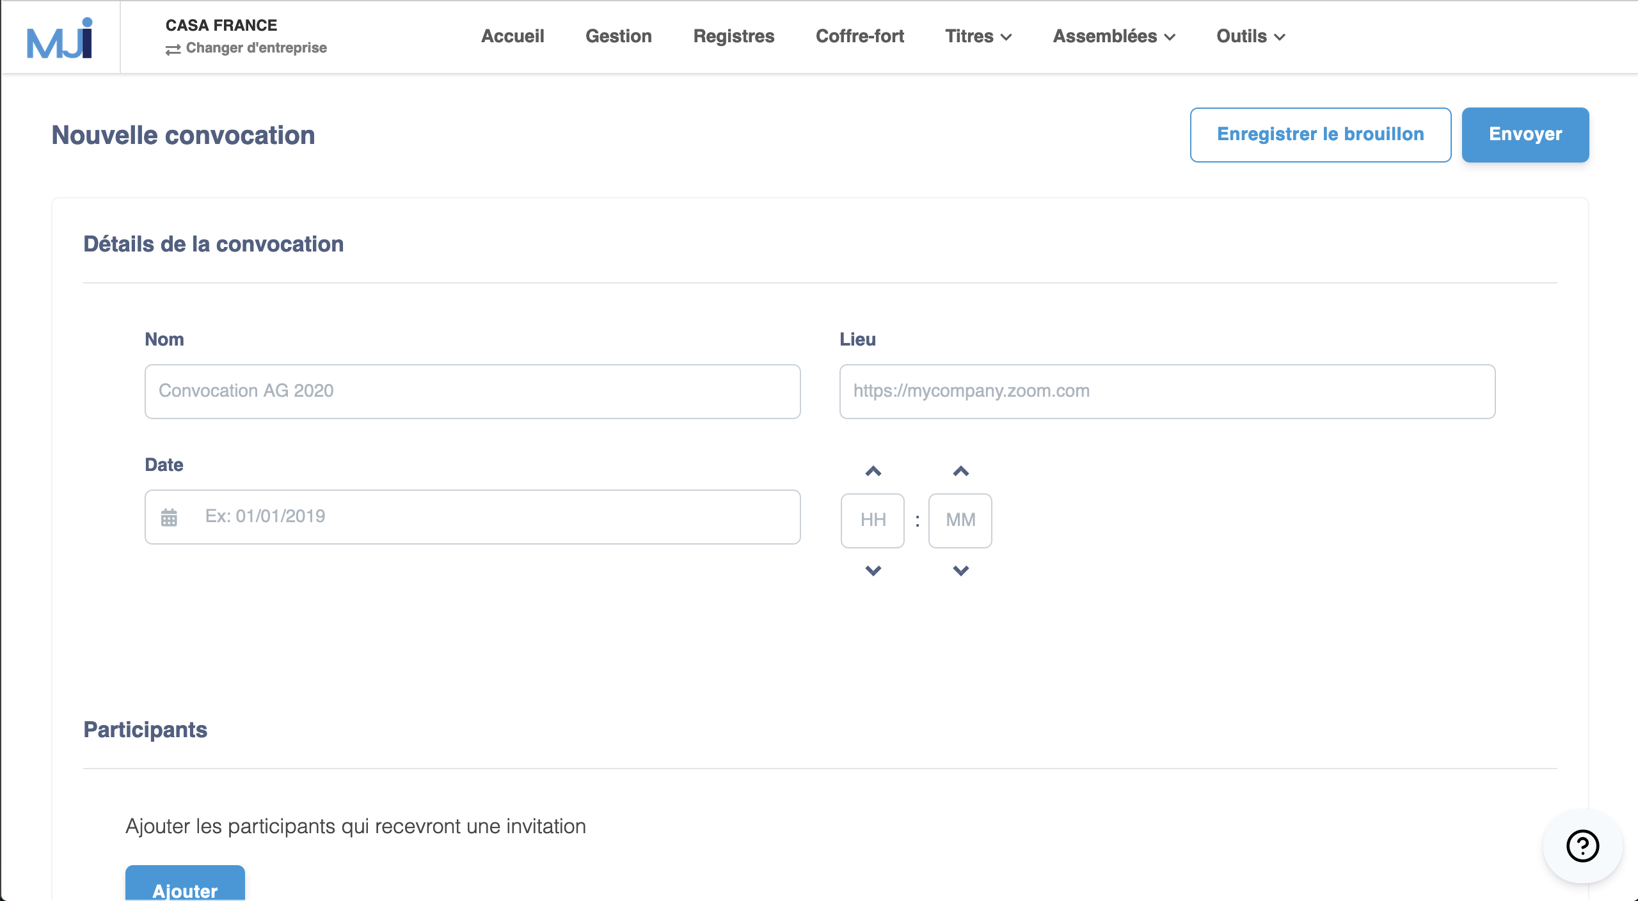Screen dimensions: 1638x901
Task: Focus the Date input field
Action: pyautogui.click(x=473, y=517)
